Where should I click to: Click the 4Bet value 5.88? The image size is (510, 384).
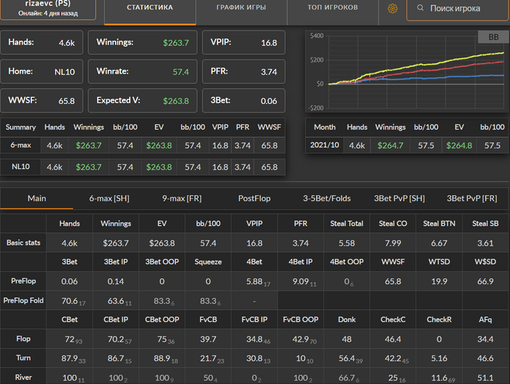254,281
